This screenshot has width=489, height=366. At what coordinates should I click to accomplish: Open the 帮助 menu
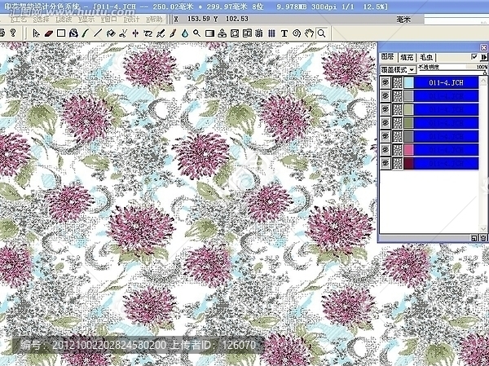click(154, 20)
